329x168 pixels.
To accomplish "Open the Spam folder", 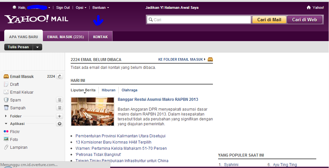I will [x=15, y=100].
